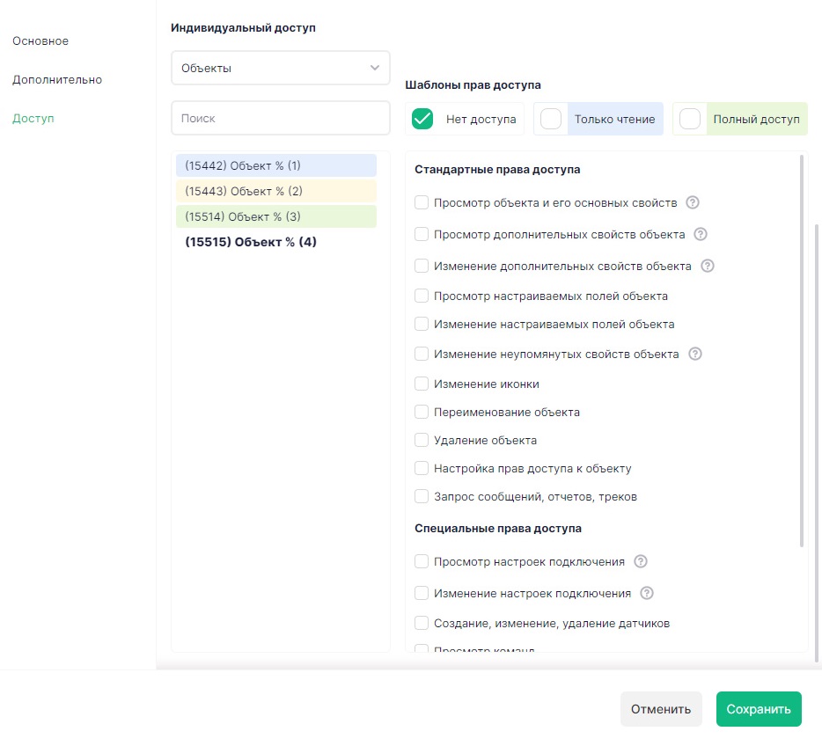Check 'Просмотр объекта и его основных свойств'
The width and height of the screenshot is (822, 746).
(422, 202)
